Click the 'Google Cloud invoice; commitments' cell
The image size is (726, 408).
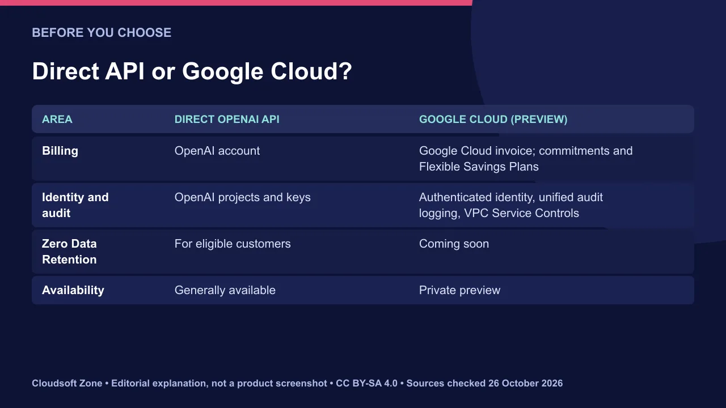(526, 159)
